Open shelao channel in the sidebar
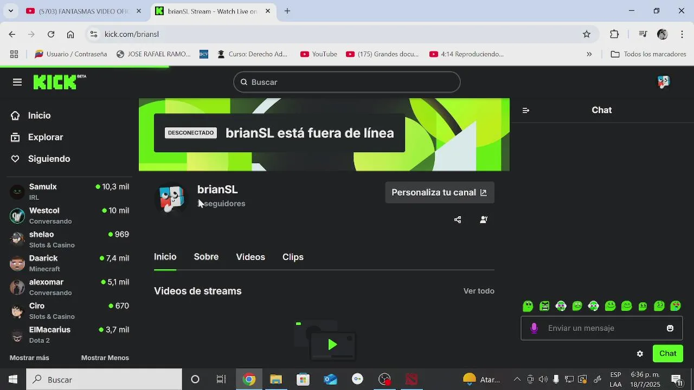The width and height of the screenshot is (694, 390). [69, 239]
